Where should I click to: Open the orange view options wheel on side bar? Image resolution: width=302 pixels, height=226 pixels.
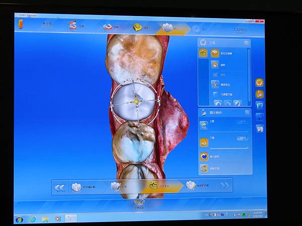pos(259,83)
